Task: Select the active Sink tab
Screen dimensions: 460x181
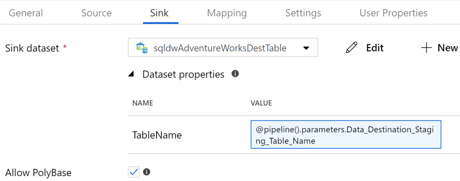Action: pyautogui.click(x=159, y=13)
